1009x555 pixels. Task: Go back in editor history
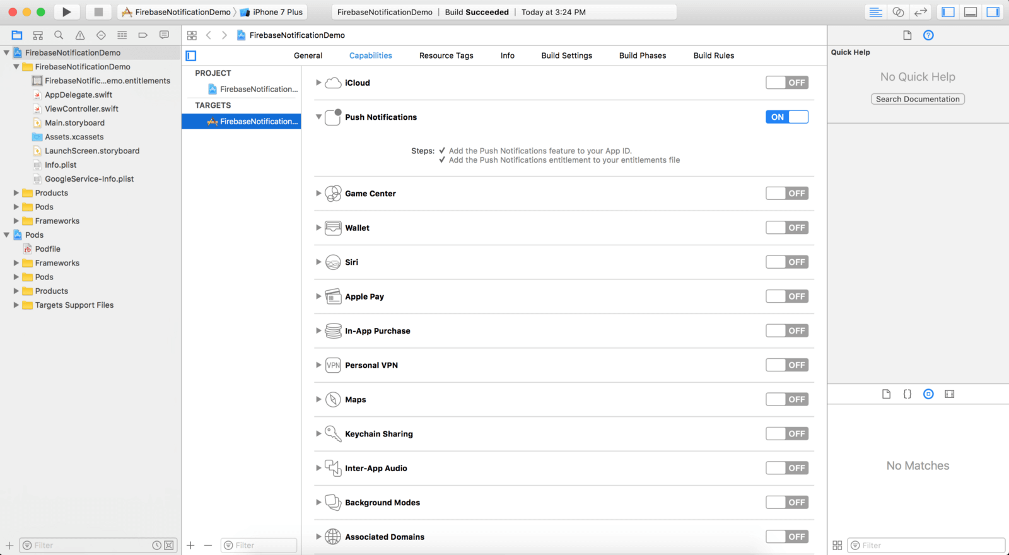[209, 35]
